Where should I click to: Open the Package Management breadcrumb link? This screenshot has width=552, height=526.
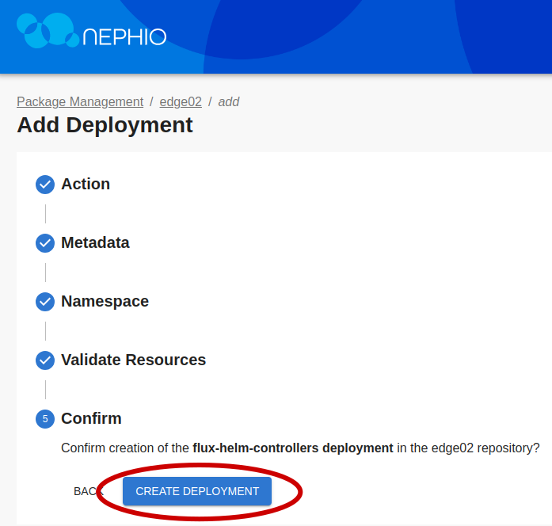(x=80, y=101)
